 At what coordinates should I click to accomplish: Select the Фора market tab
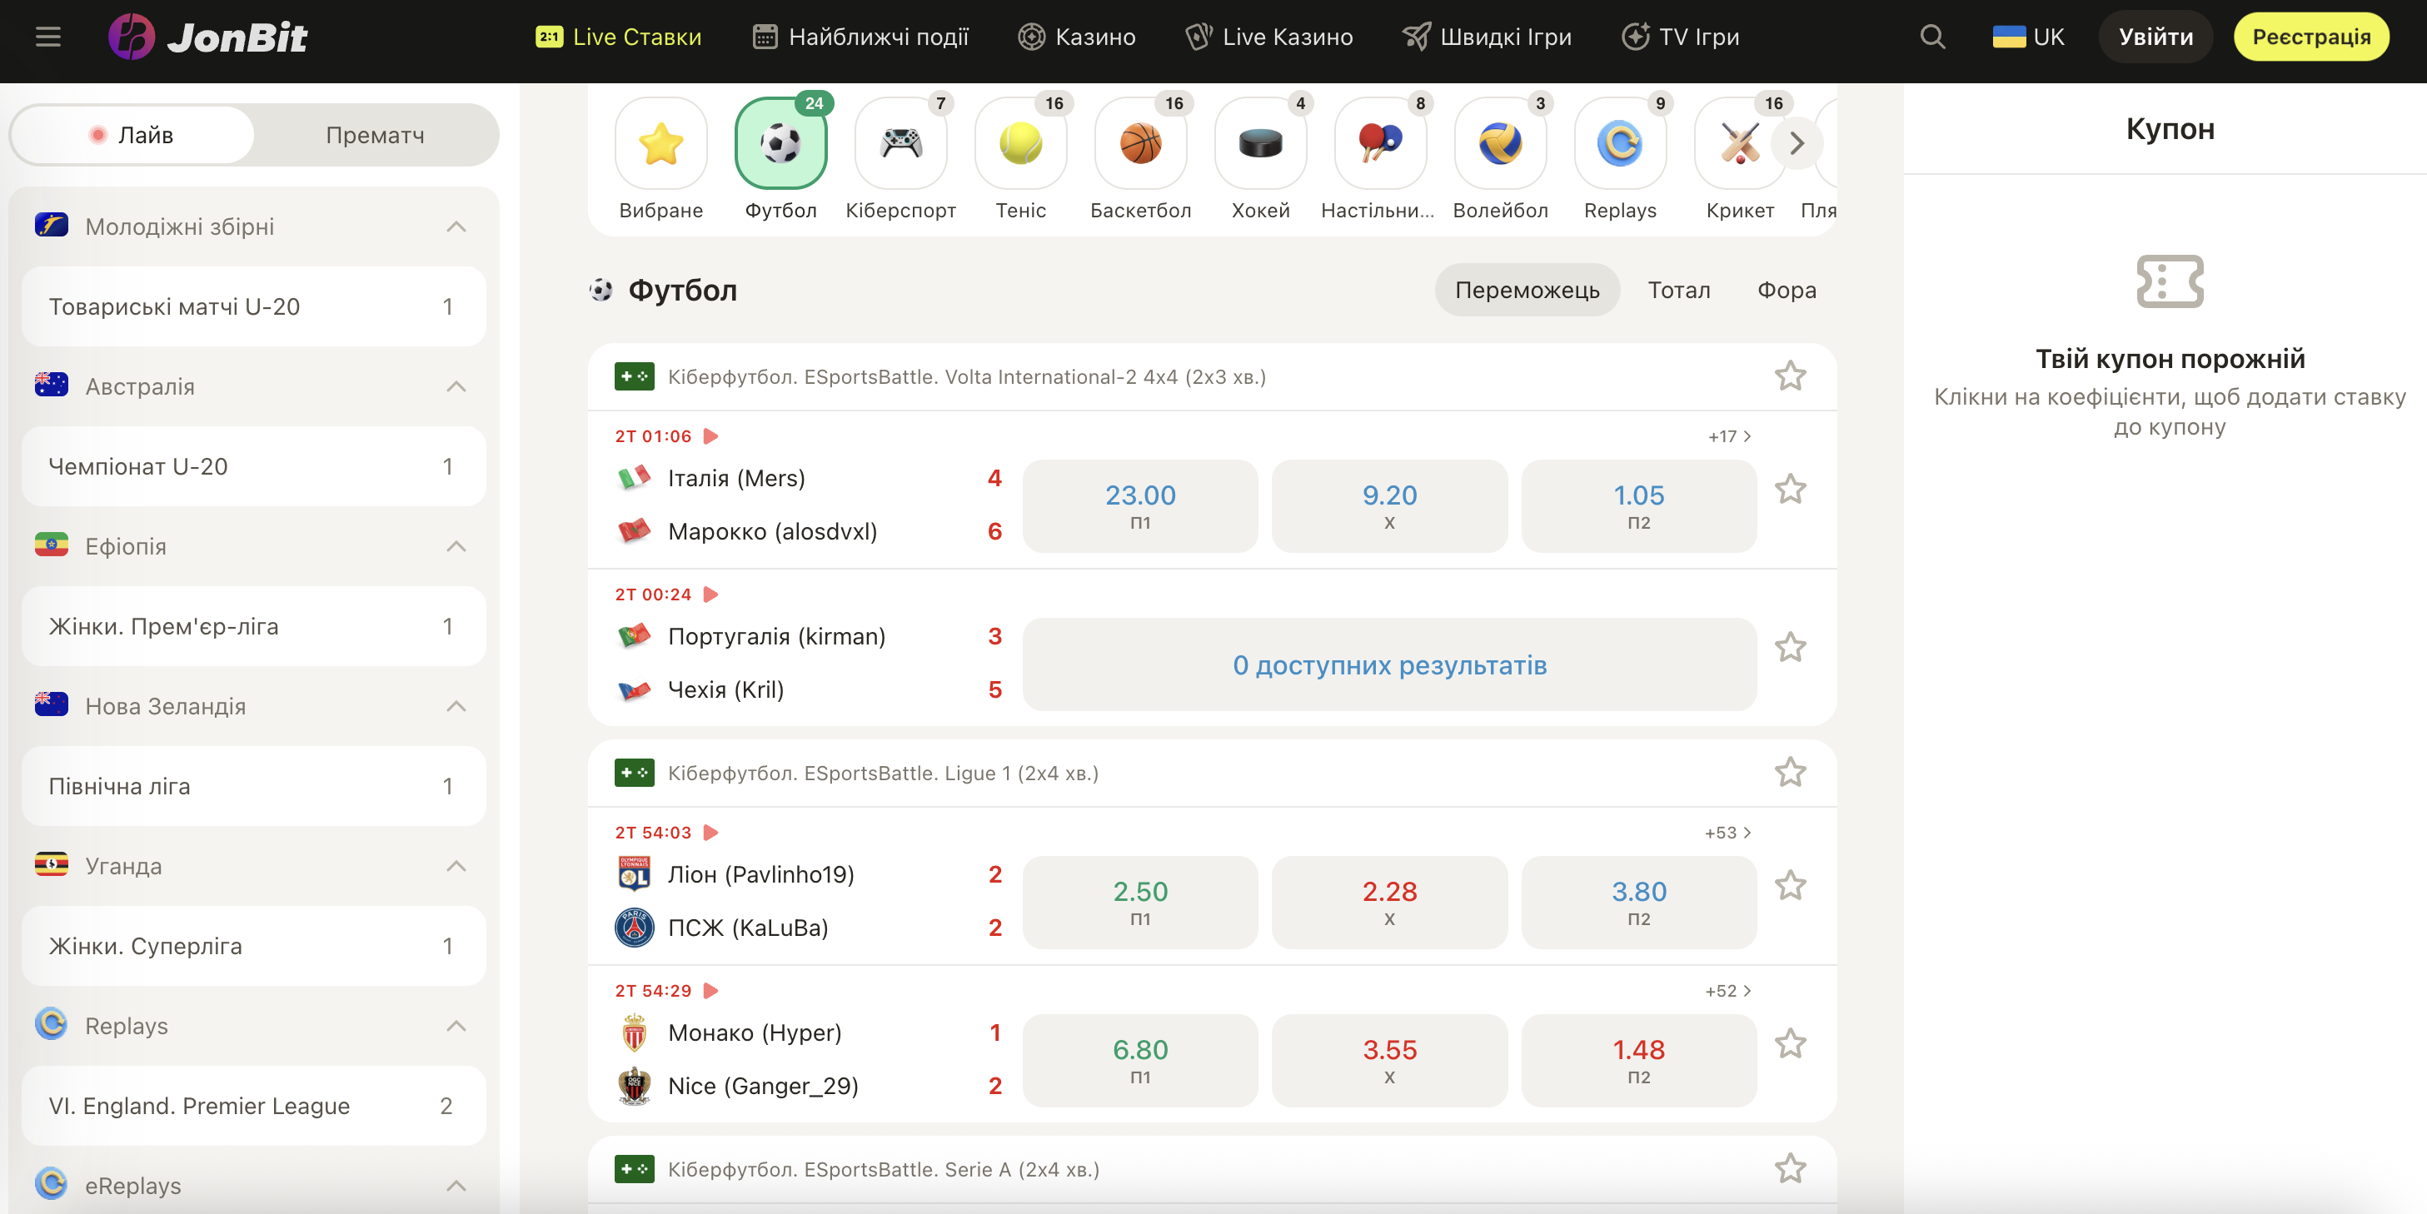click(x=1787, y=290)
